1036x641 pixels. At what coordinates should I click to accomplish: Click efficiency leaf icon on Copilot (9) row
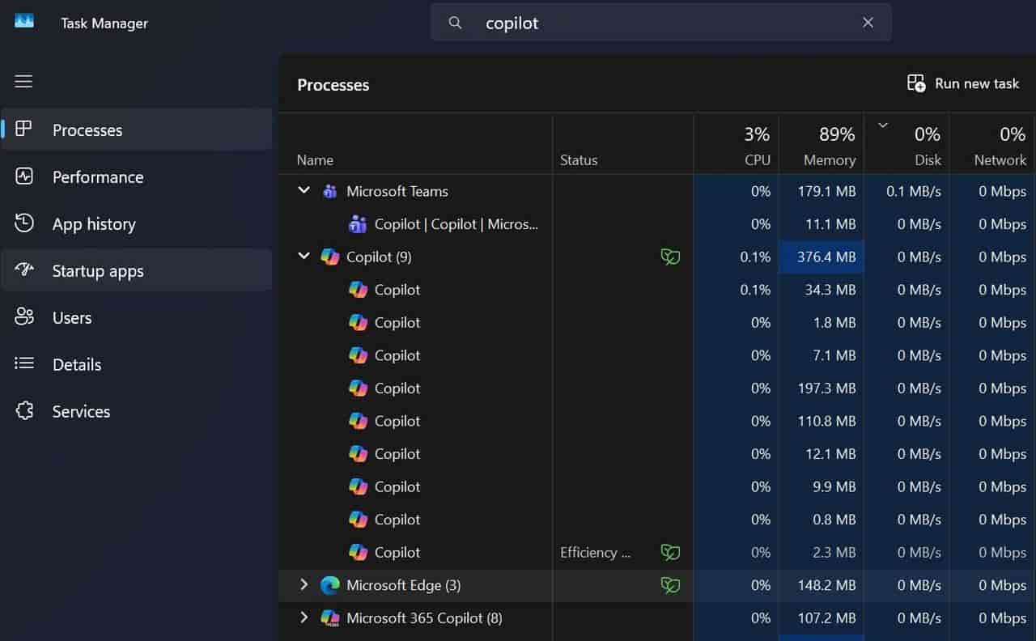coord(670,257)
